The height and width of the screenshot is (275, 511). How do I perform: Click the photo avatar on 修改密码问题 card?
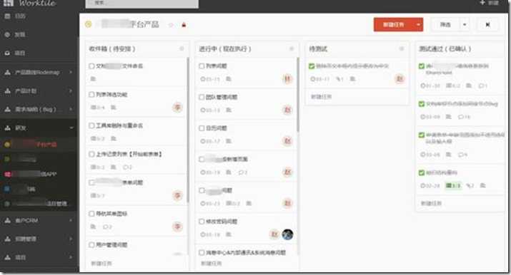287,234
